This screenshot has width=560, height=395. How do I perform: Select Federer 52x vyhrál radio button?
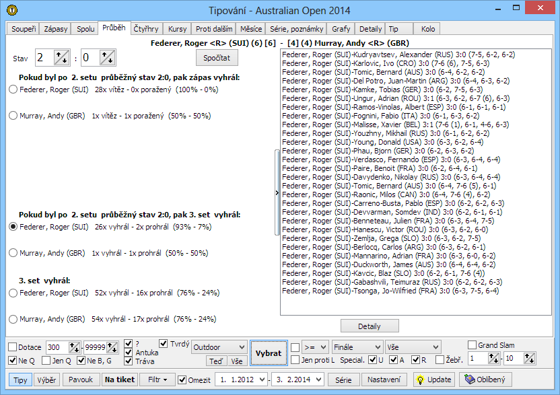pyautogui.click(x=13, y=293)
